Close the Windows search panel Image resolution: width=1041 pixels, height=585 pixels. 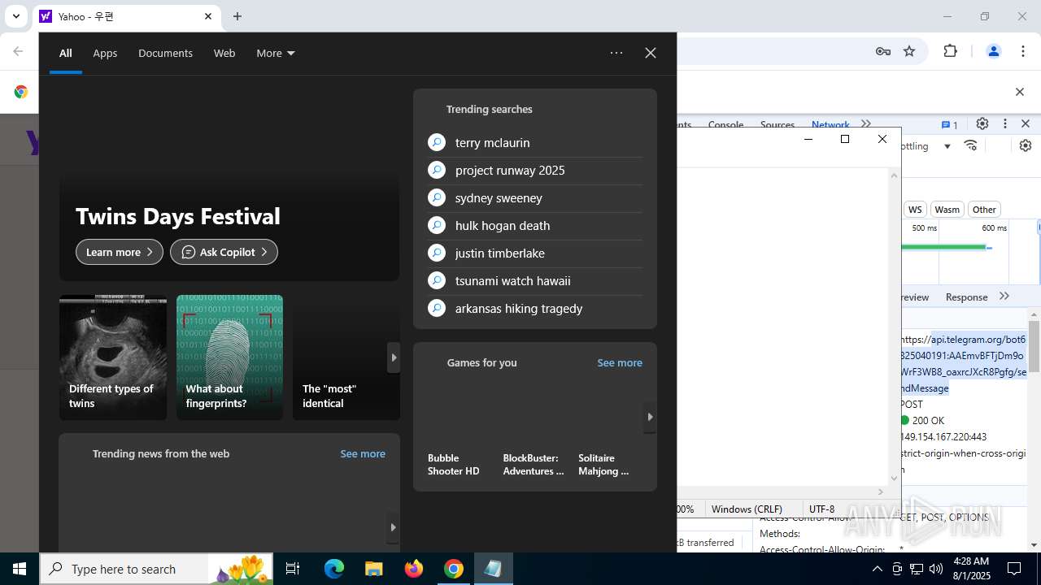point(651,53)
